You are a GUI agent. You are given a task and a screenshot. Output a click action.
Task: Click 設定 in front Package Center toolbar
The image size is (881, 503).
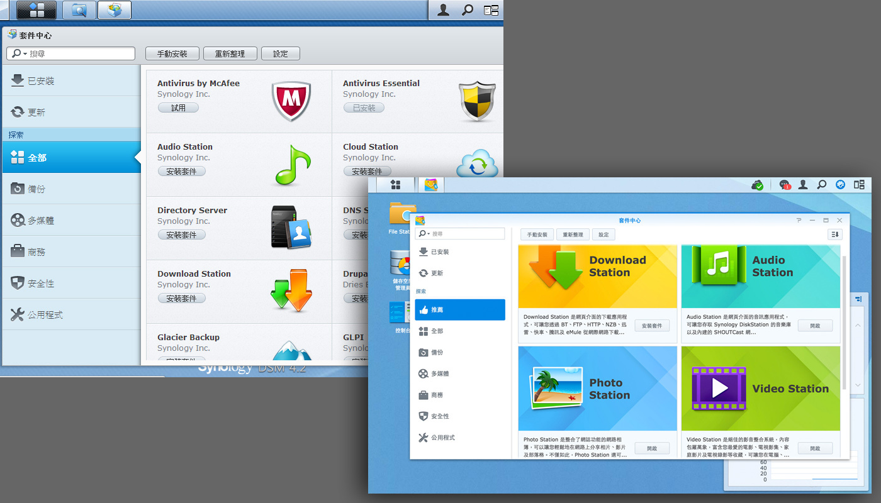tap(603, 235)
